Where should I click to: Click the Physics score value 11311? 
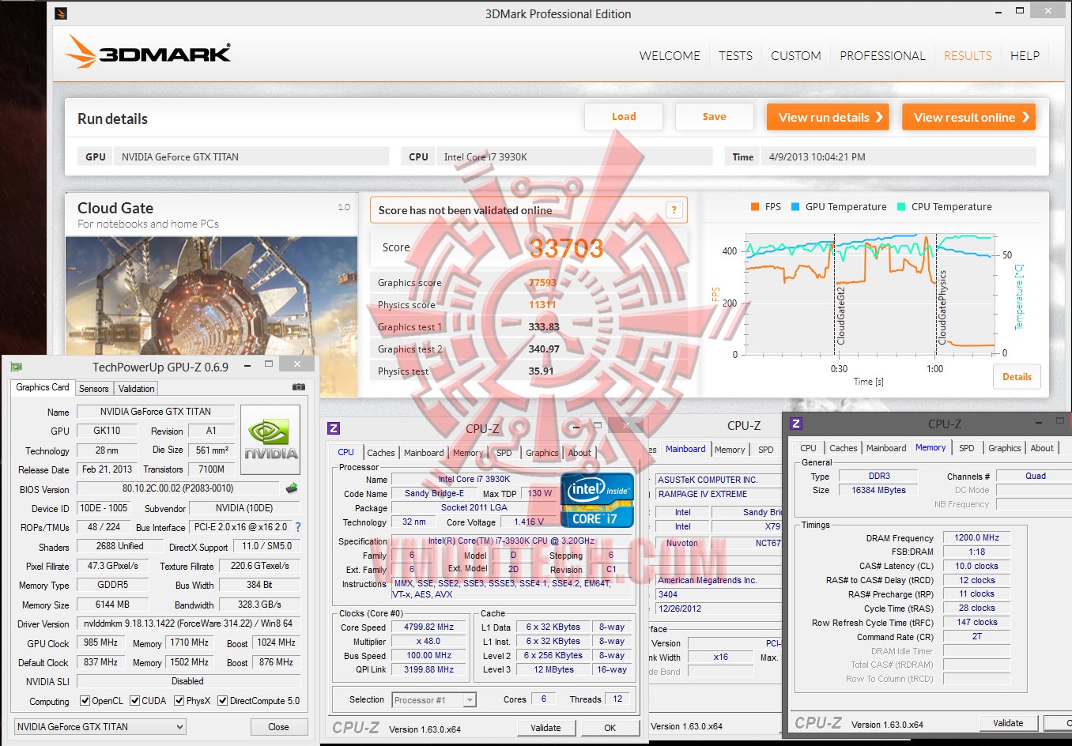[x=542, y=304]
